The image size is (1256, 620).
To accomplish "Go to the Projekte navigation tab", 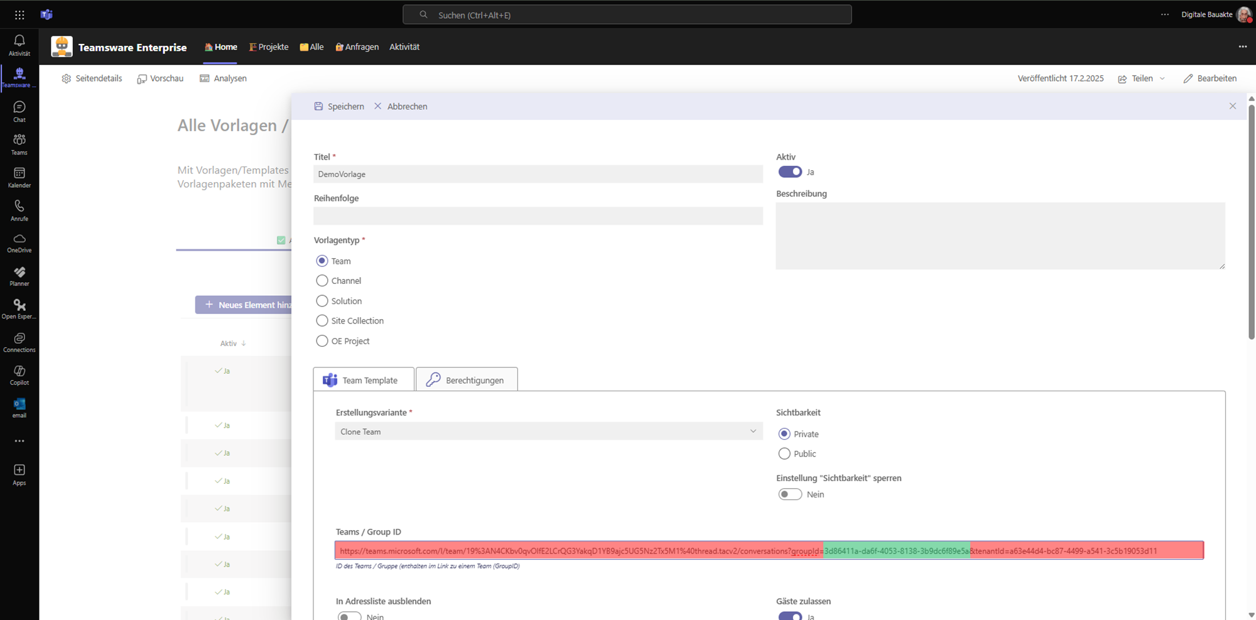I will [x=269, y=47].
